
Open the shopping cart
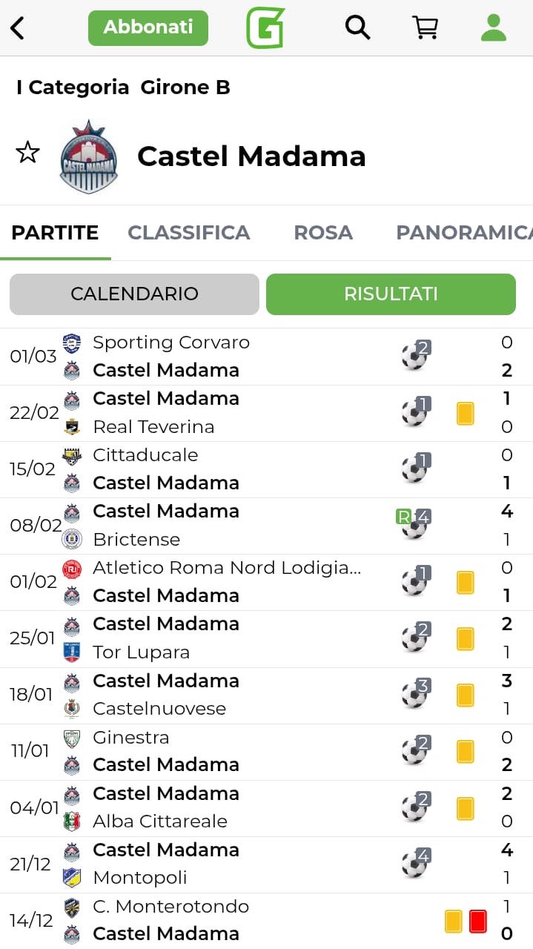click(x=425, y=28)
